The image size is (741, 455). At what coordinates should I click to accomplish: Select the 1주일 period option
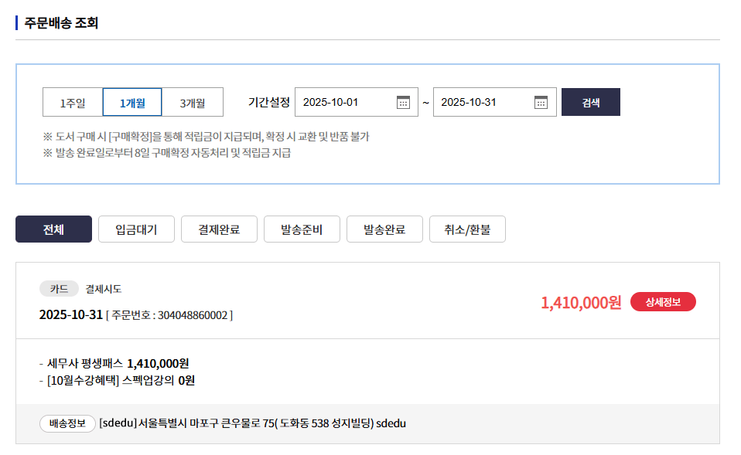click(73, 102)
